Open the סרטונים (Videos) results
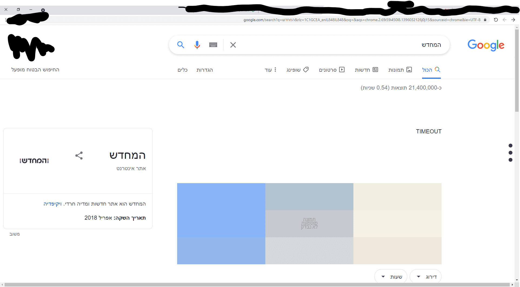The height and width of the screenshot is (287, 520). (332, 70)
